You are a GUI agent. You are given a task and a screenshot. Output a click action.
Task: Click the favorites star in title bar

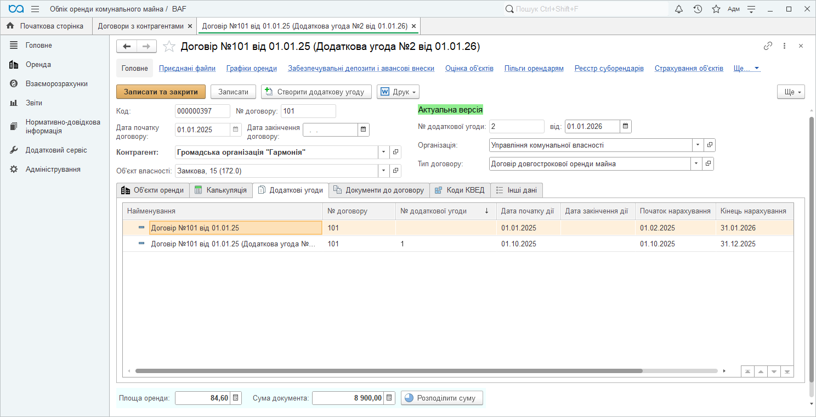(x=716, y=9)
